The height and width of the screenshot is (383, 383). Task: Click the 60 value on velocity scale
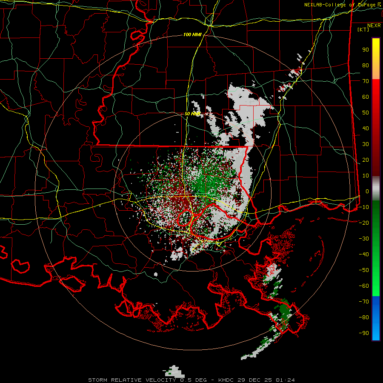tap(366, 97)
